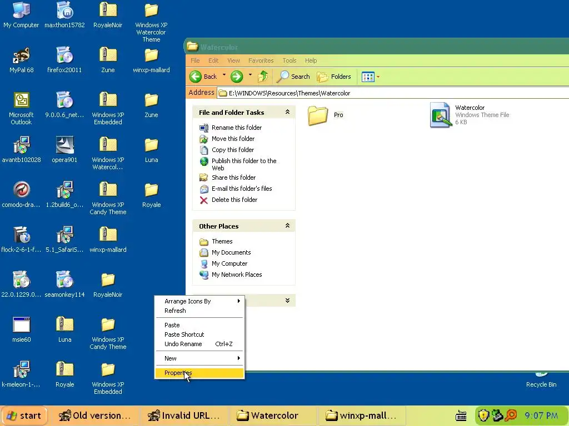Switch to Old version taskbar button

94,415
